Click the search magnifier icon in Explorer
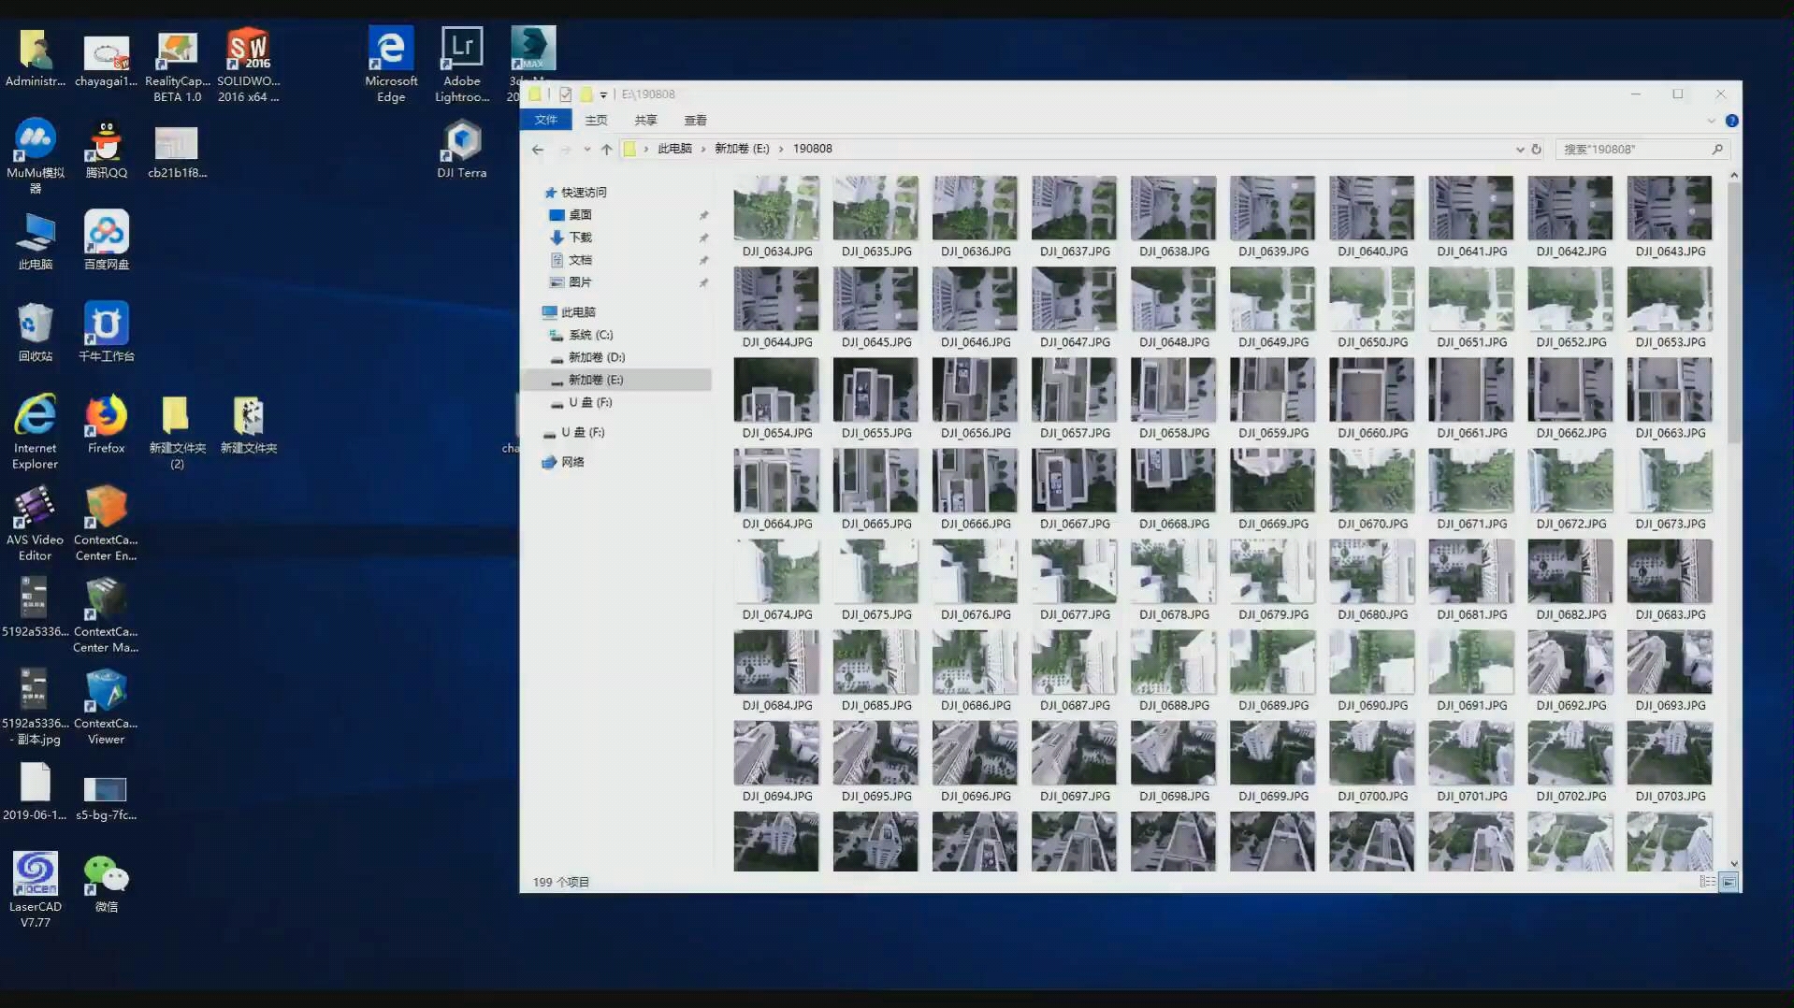This screenshot has height=1008, width=1794. [1717, 149]
